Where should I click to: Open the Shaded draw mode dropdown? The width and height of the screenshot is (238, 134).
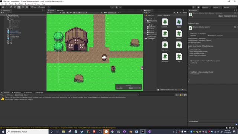pyautogui.click(x=54, y=13)
